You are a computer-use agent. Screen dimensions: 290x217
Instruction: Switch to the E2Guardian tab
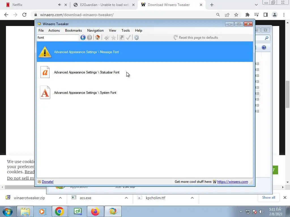104,5
